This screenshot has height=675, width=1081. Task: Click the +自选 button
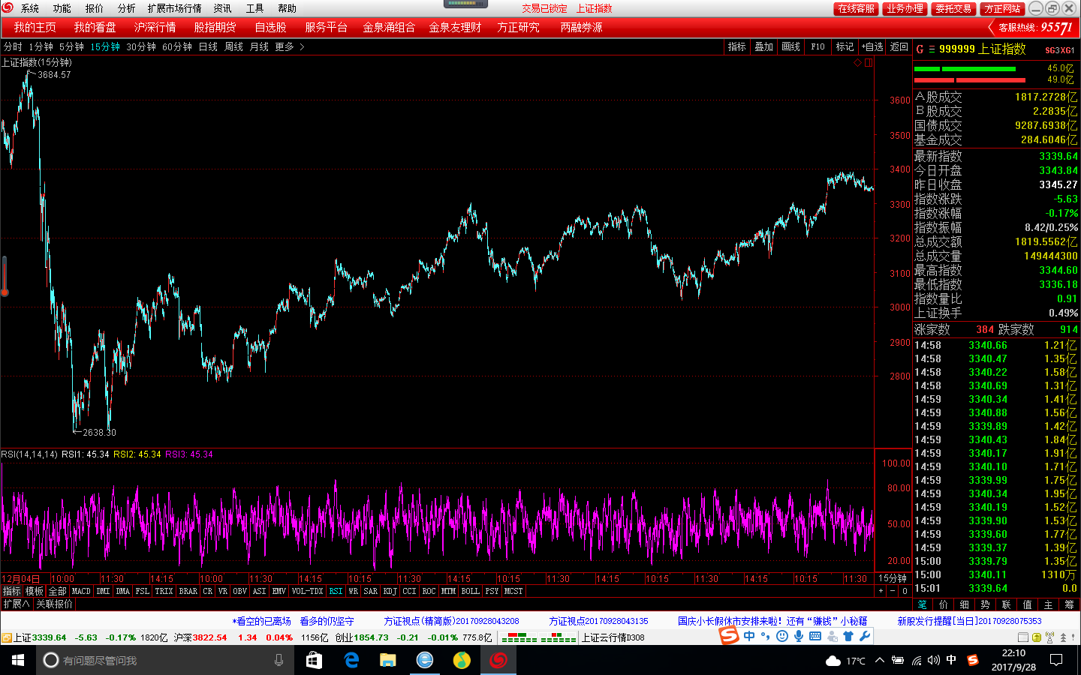872,46
